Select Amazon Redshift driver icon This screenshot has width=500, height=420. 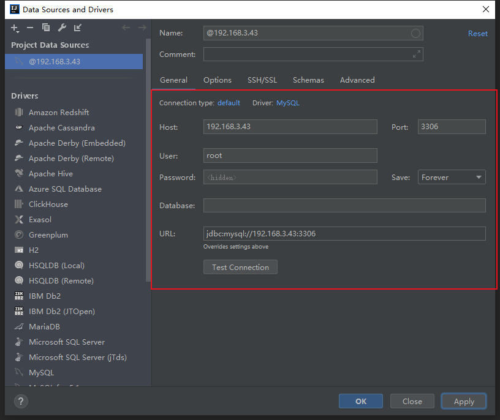19,112
